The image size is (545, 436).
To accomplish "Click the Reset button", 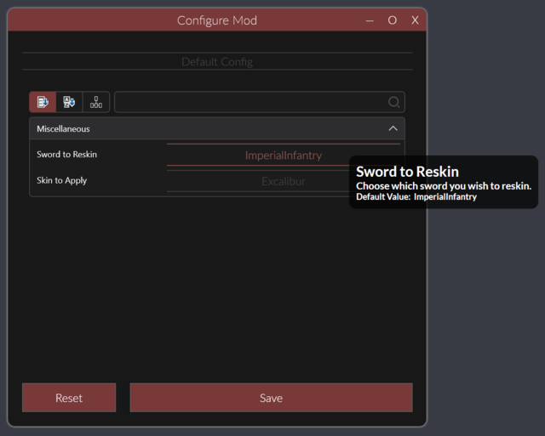I will (69, 398).
